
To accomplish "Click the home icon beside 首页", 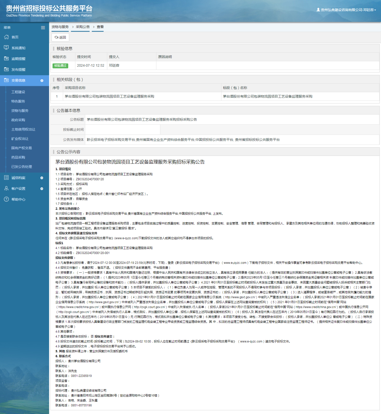I will (6, 37).
